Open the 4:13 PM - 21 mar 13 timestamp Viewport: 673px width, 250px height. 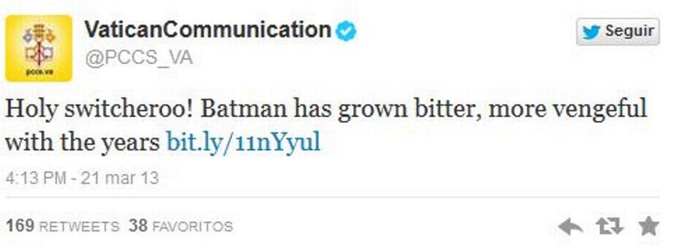click(x=81, y=178)
